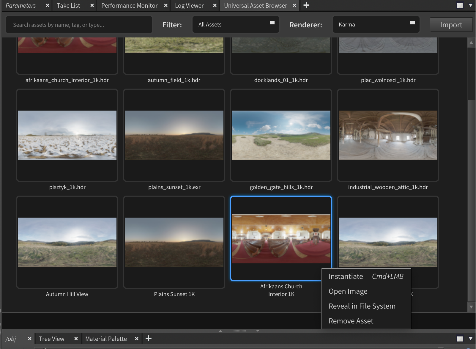Close the Take List tab
Image resolution: width=476 pixels, height=349 pixels.
click(x=92, y=5)
